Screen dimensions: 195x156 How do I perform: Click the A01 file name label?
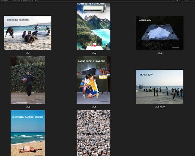tap(28, 53)
